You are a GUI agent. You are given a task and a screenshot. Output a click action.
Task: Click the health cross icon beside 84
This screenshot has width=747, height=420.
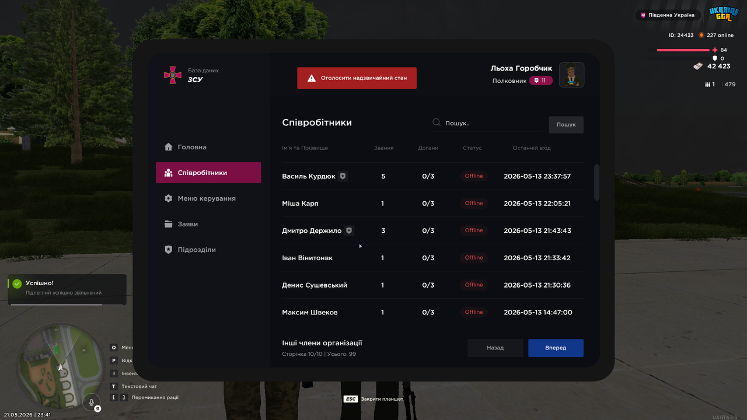click(x=715, y=50)
